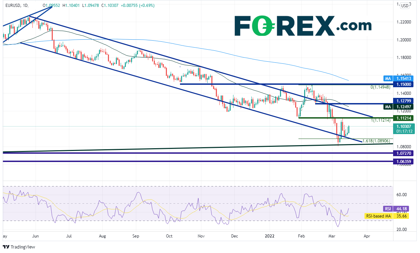Viewport: 420px width, 253px height.
Task: Click the FOREX.com logo
Action: [303, 26]
